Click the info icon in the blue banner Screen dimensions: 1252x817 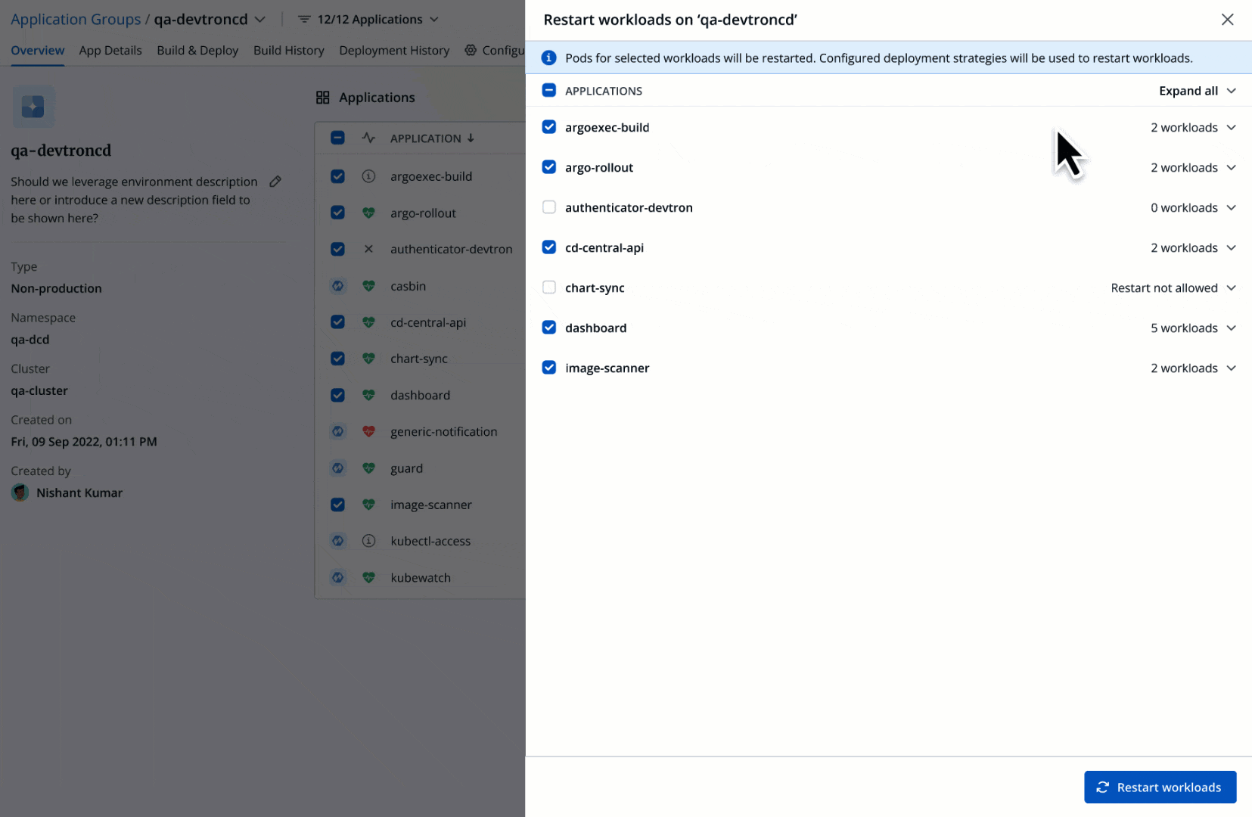[549, 58]
